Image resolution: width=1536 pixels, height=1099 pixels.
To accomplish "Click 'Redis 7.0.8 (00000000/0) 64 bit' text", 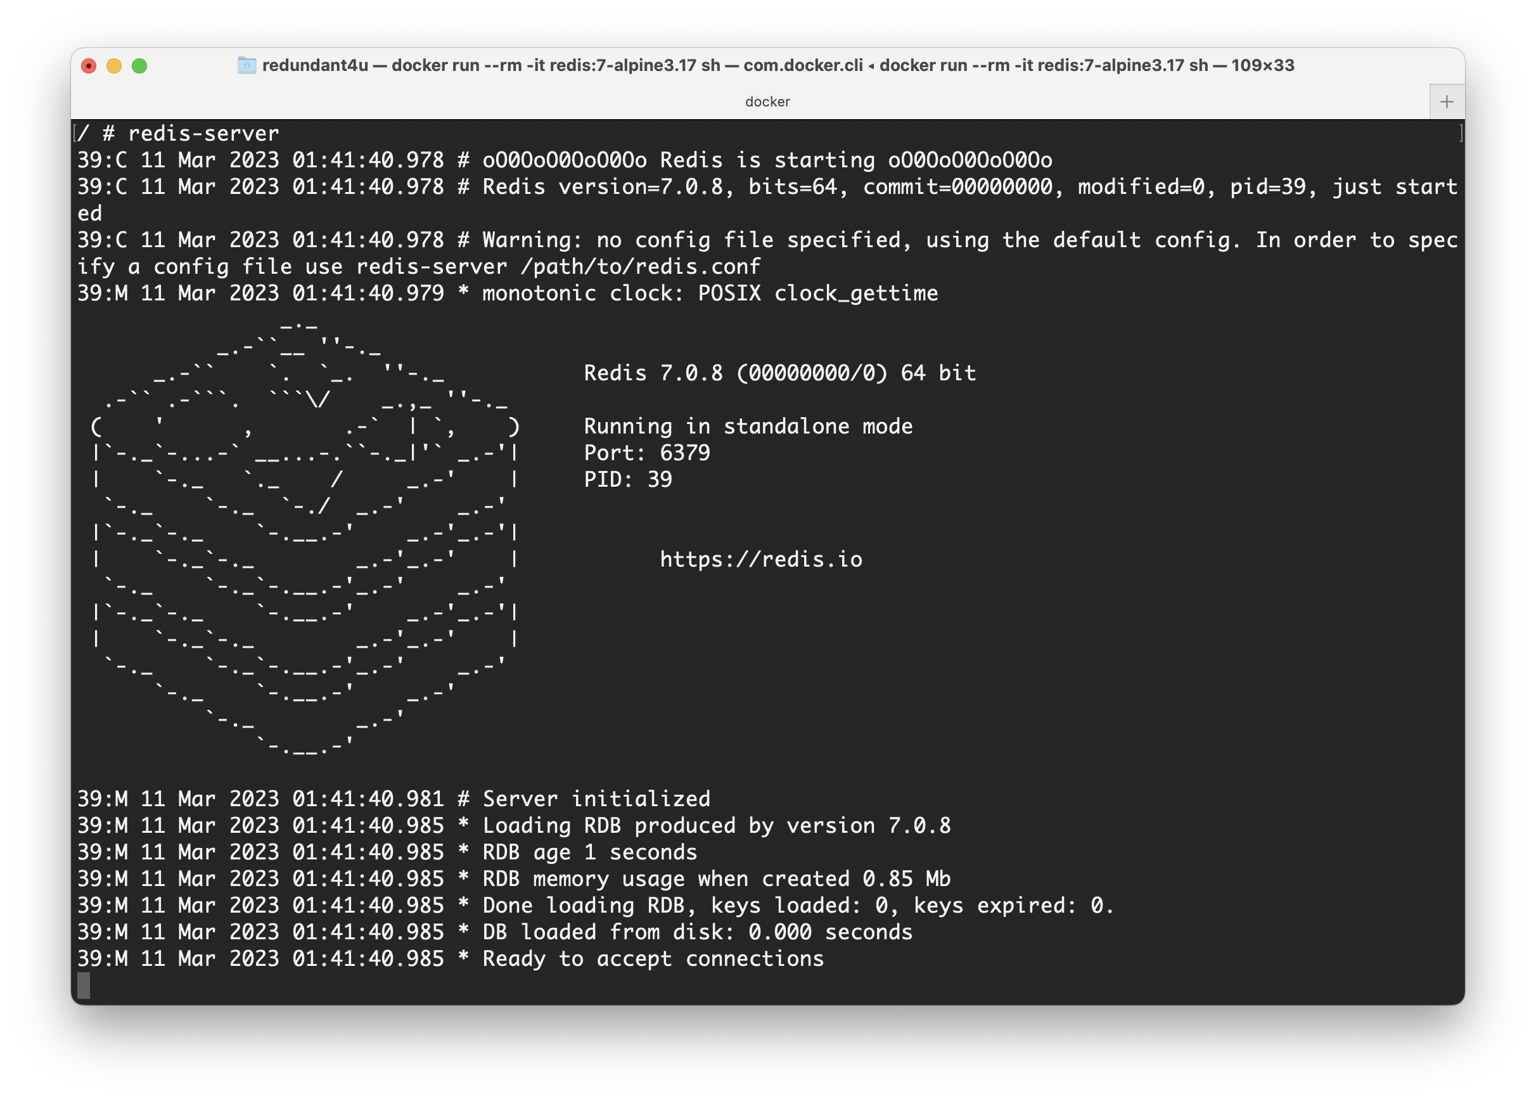I will tap(780, 373).
